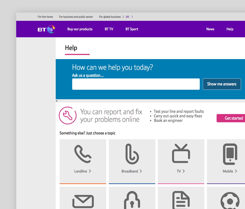The height and width of the screenshot is (209, 245).
Task: Pick the Mobile phone icon
Action: pos(230,154)
